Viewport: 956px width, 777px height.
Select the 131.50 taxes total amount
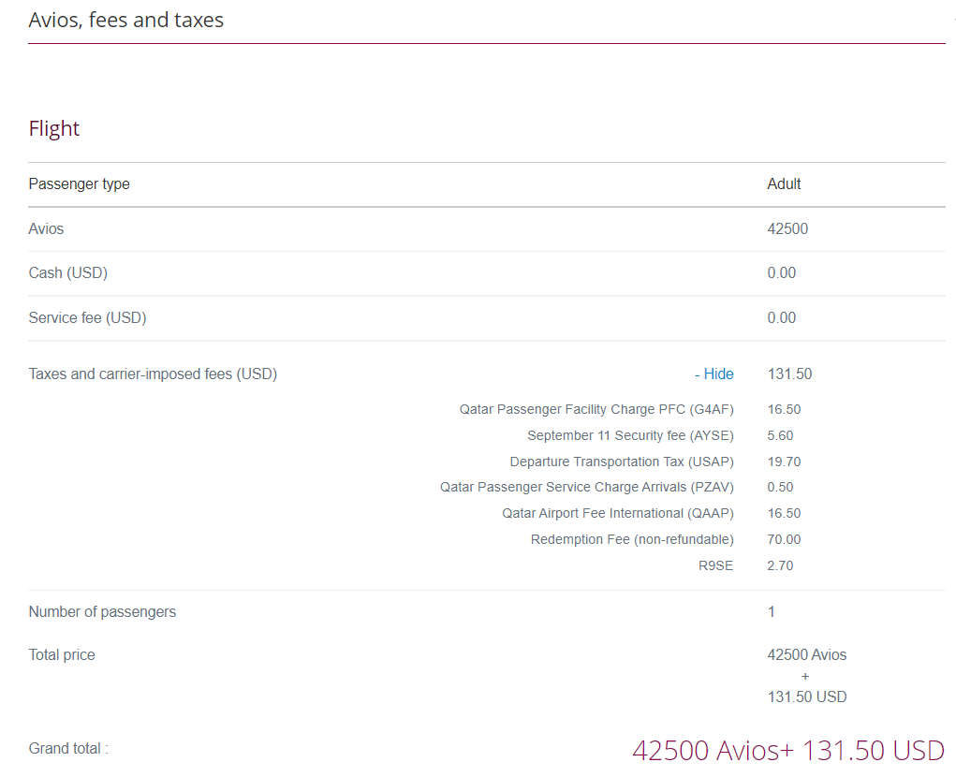tap(789, 374)
